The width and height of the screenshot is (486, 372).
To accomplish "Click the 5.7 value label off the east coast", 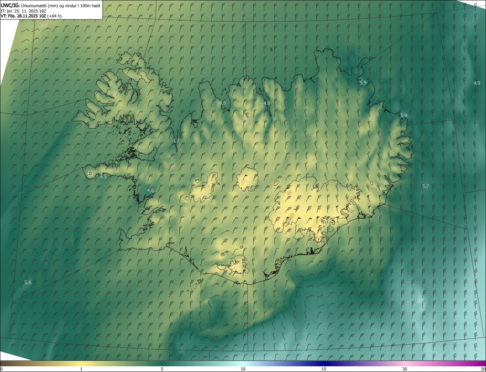I will click(x=426, y=186).
